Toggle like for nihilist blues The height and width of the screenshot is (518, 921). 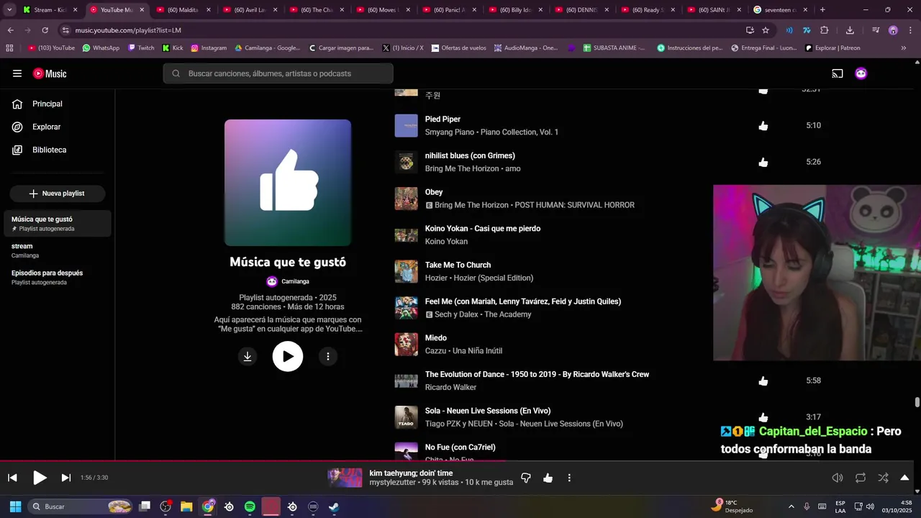[763, 163]
